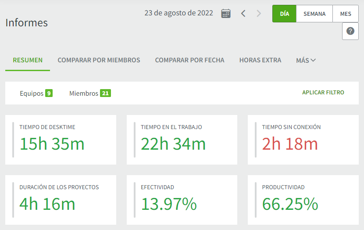Click APLICAR FILTRO link
This screenshot has width=364, height=230.
pos(323,93)
